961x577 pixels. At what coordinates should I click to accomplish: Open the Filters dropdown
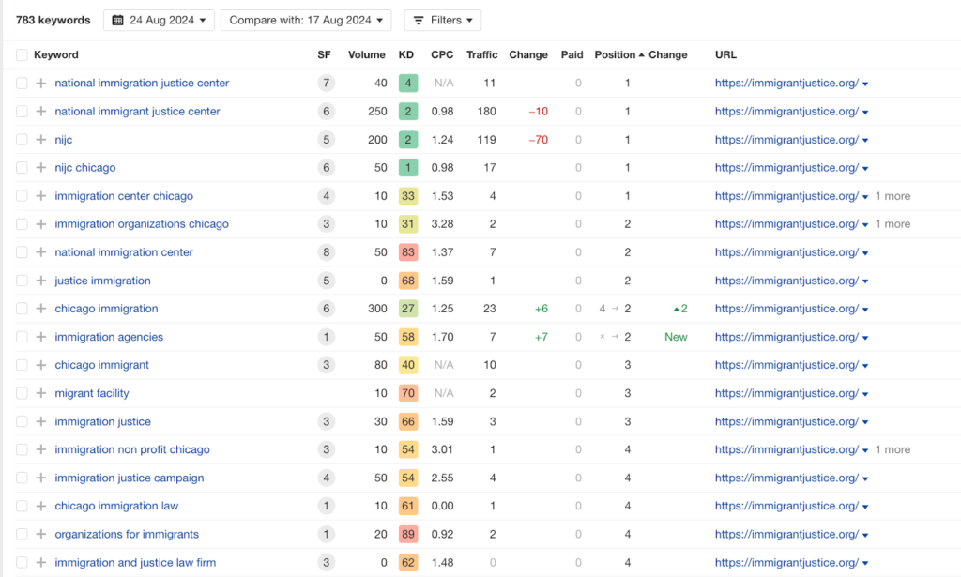tap(442, 20)
